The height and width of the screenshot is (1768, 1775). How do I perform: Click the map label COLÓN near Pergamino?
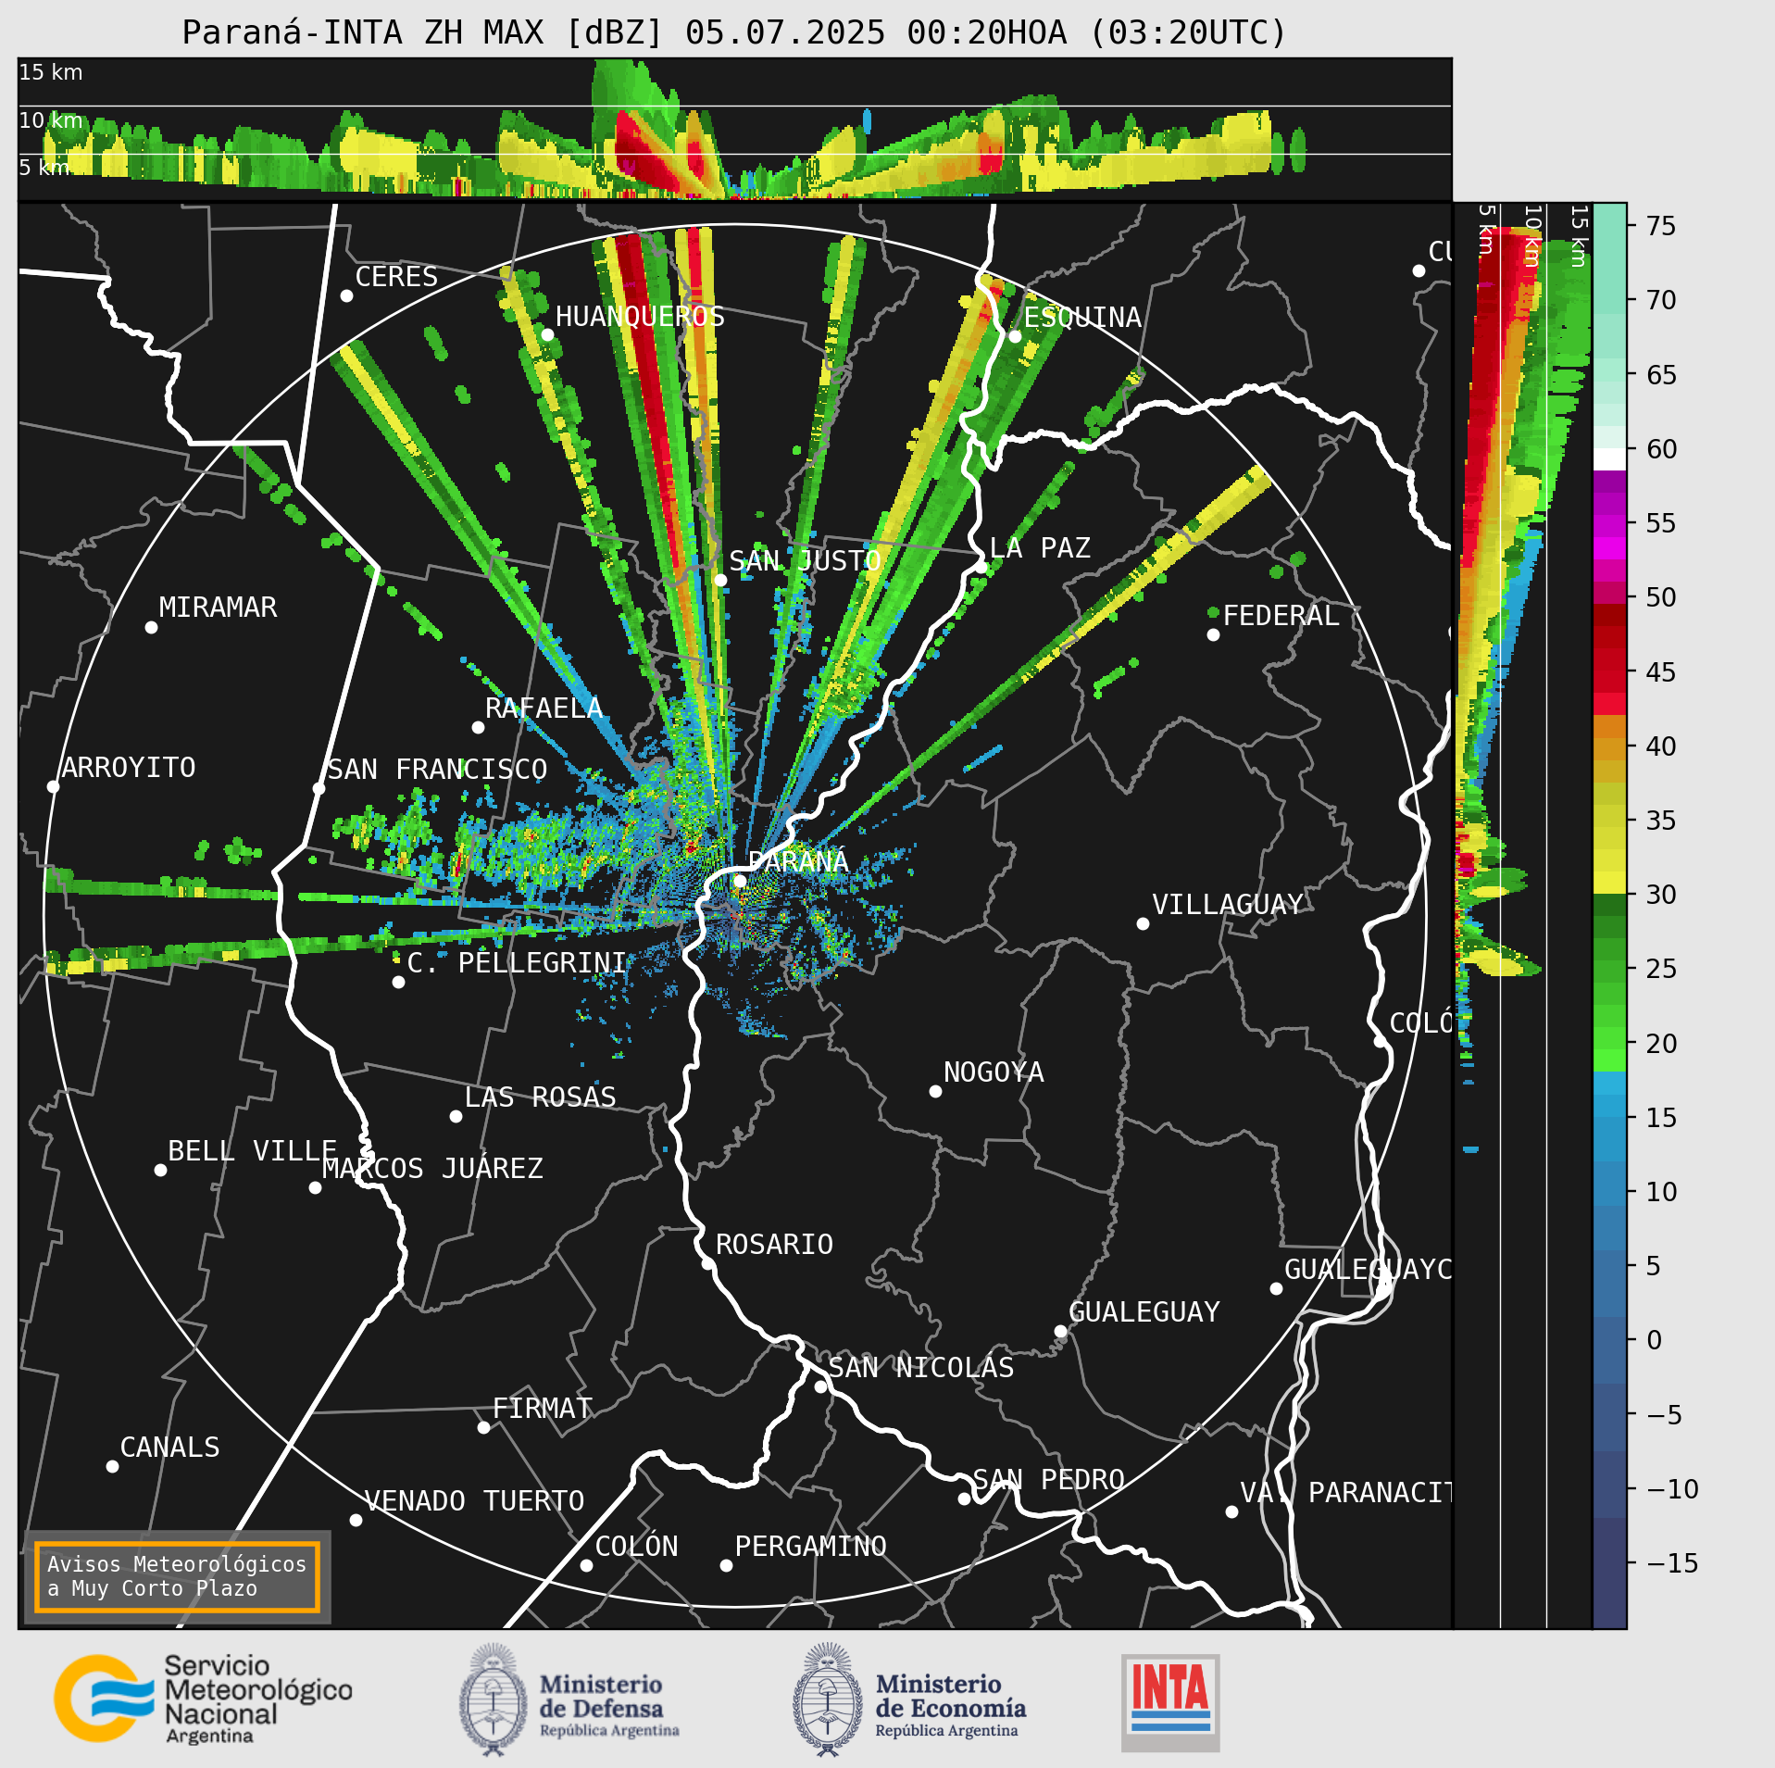[x=636, y=1547]
